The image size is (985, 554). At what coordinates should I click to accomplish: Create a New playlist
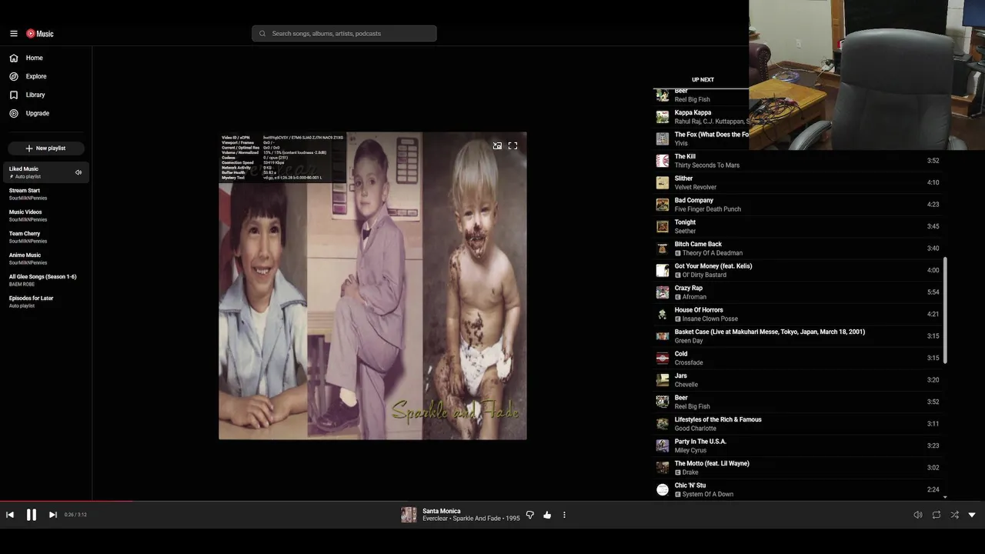46,148
